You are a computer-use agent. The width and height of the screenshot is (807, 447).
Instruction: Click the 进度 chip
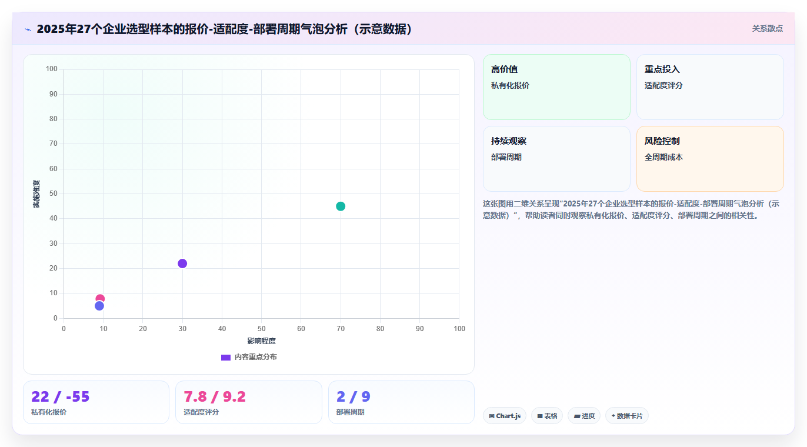(x=584, y=416)
